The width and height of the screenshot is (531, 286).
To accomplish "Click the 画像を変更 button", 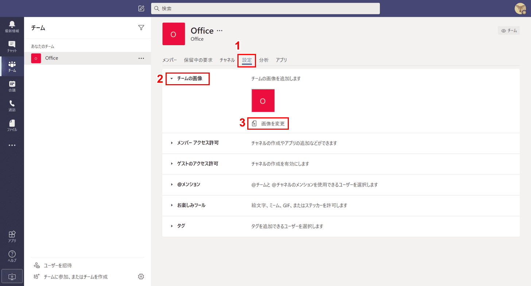I will coord(268,124).
